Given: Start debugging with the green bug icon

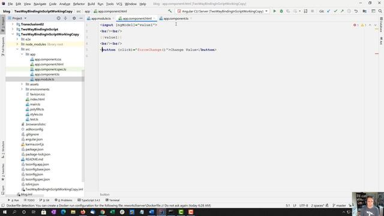Looking at the screenshot, I should pyautogui.click(x=281, y=11).
